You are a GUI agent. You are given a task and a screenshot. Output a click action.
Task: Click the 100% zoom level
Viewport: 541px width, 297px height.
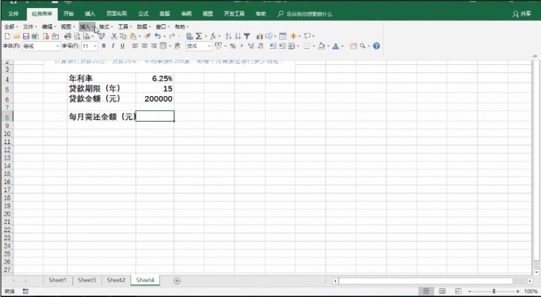(531, 292)
